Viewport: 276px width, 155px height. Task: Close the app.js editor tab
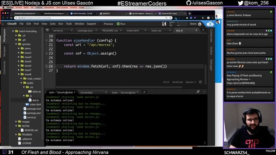196,30
